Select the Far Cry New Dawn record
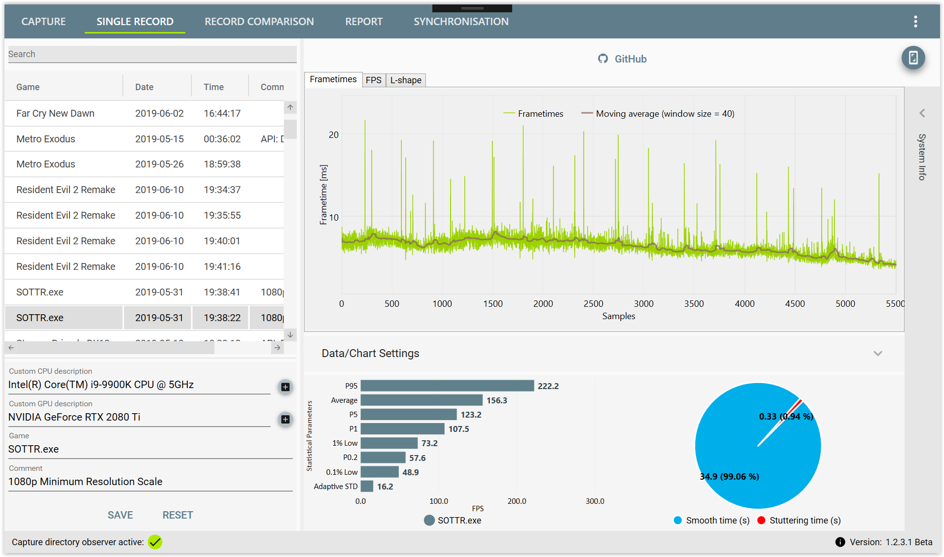Viewport: 944px width, 557px height. (144, 113)
